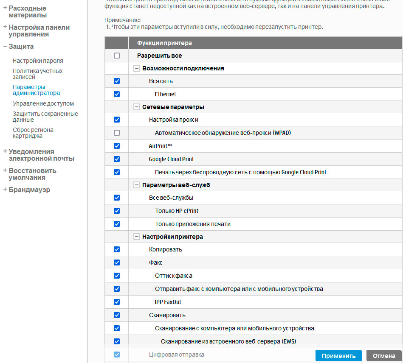This screenshot has width=403, height=363.
Task: Uncheck the Копировать function checkbox
Action: point(117,249)
